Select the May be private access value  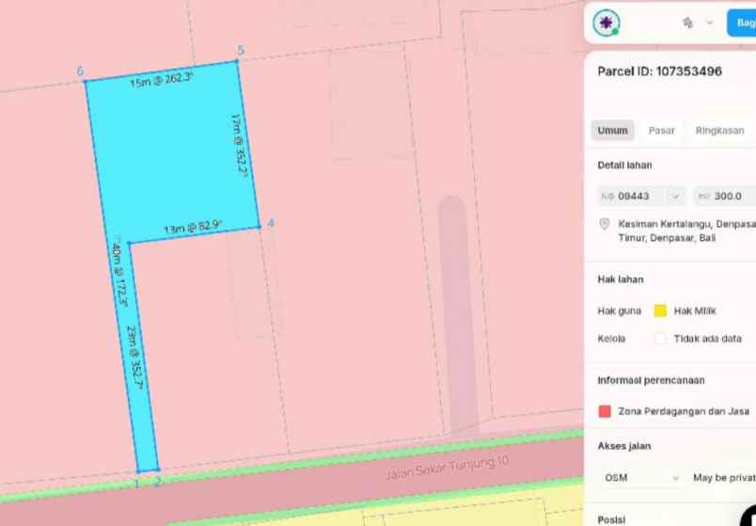(724, 478)
